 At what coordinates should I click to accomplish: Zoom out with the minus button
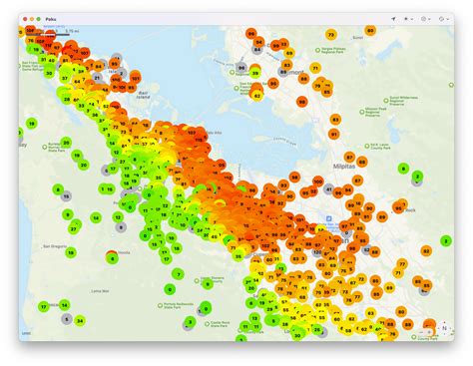point(421,332)
